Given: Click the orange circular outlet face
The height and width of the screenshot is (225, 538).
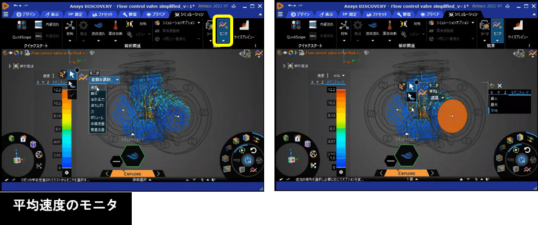Looking at the screenshot, I should [452, 116].
